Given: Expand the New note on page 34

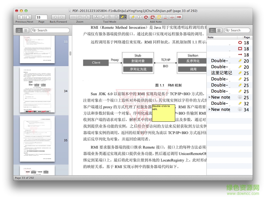Looking at the screenshot, I should 209,109.
